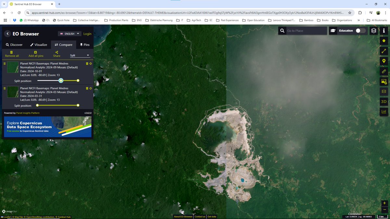Grab the drag handle of the 2024-09 layer
Viewport: 390px width, 219px height.
point(5,64)
